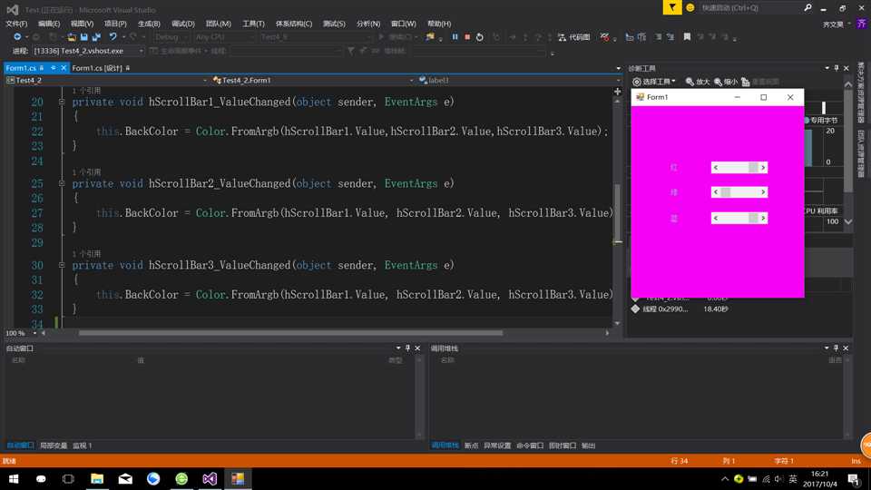Close the Form1.cs tab
871x490 pixels.
[x=64, y=68]
